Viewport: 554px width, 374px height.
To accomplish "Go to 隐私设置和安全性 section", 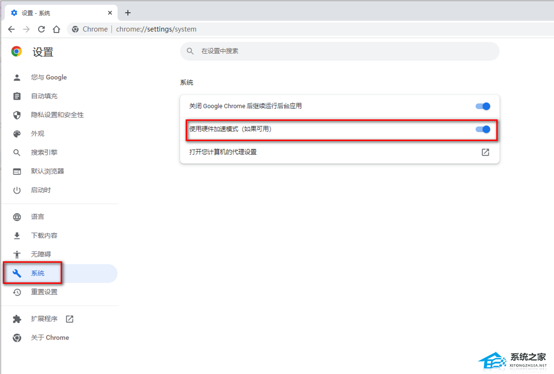I will coord(57,115).
